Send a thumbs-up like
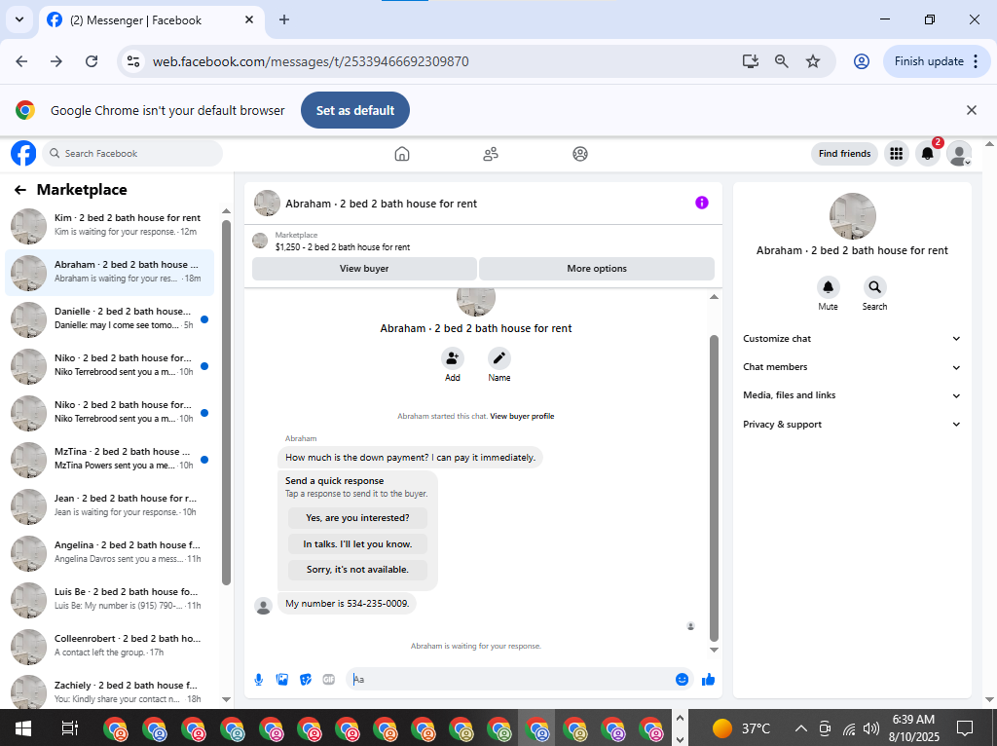997x746 pixels. tap(709, 680)
